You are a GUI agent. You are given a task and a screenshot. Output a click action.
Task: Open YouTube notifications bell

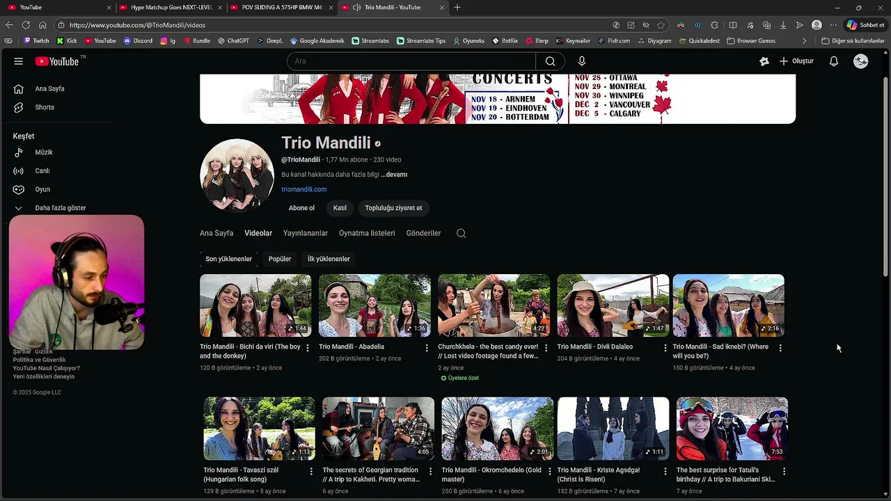(834, 61)
